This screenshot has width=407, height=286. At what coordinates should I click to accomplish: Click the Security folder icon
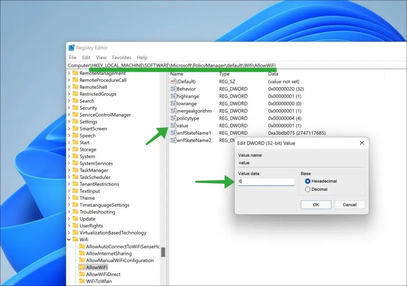click(75, 108)
